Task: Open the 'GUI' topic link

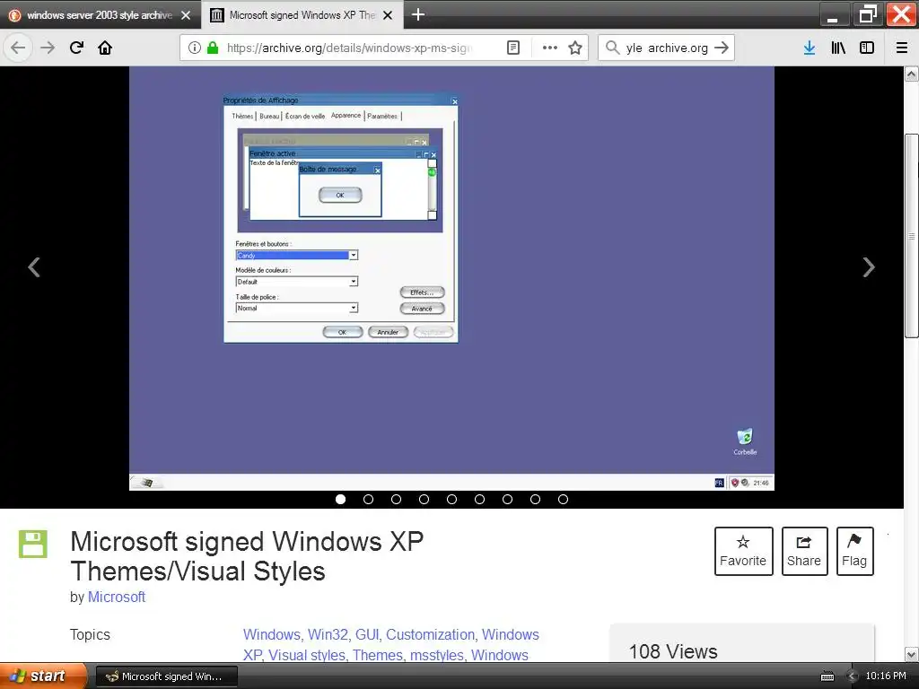Action: (367, 634)
